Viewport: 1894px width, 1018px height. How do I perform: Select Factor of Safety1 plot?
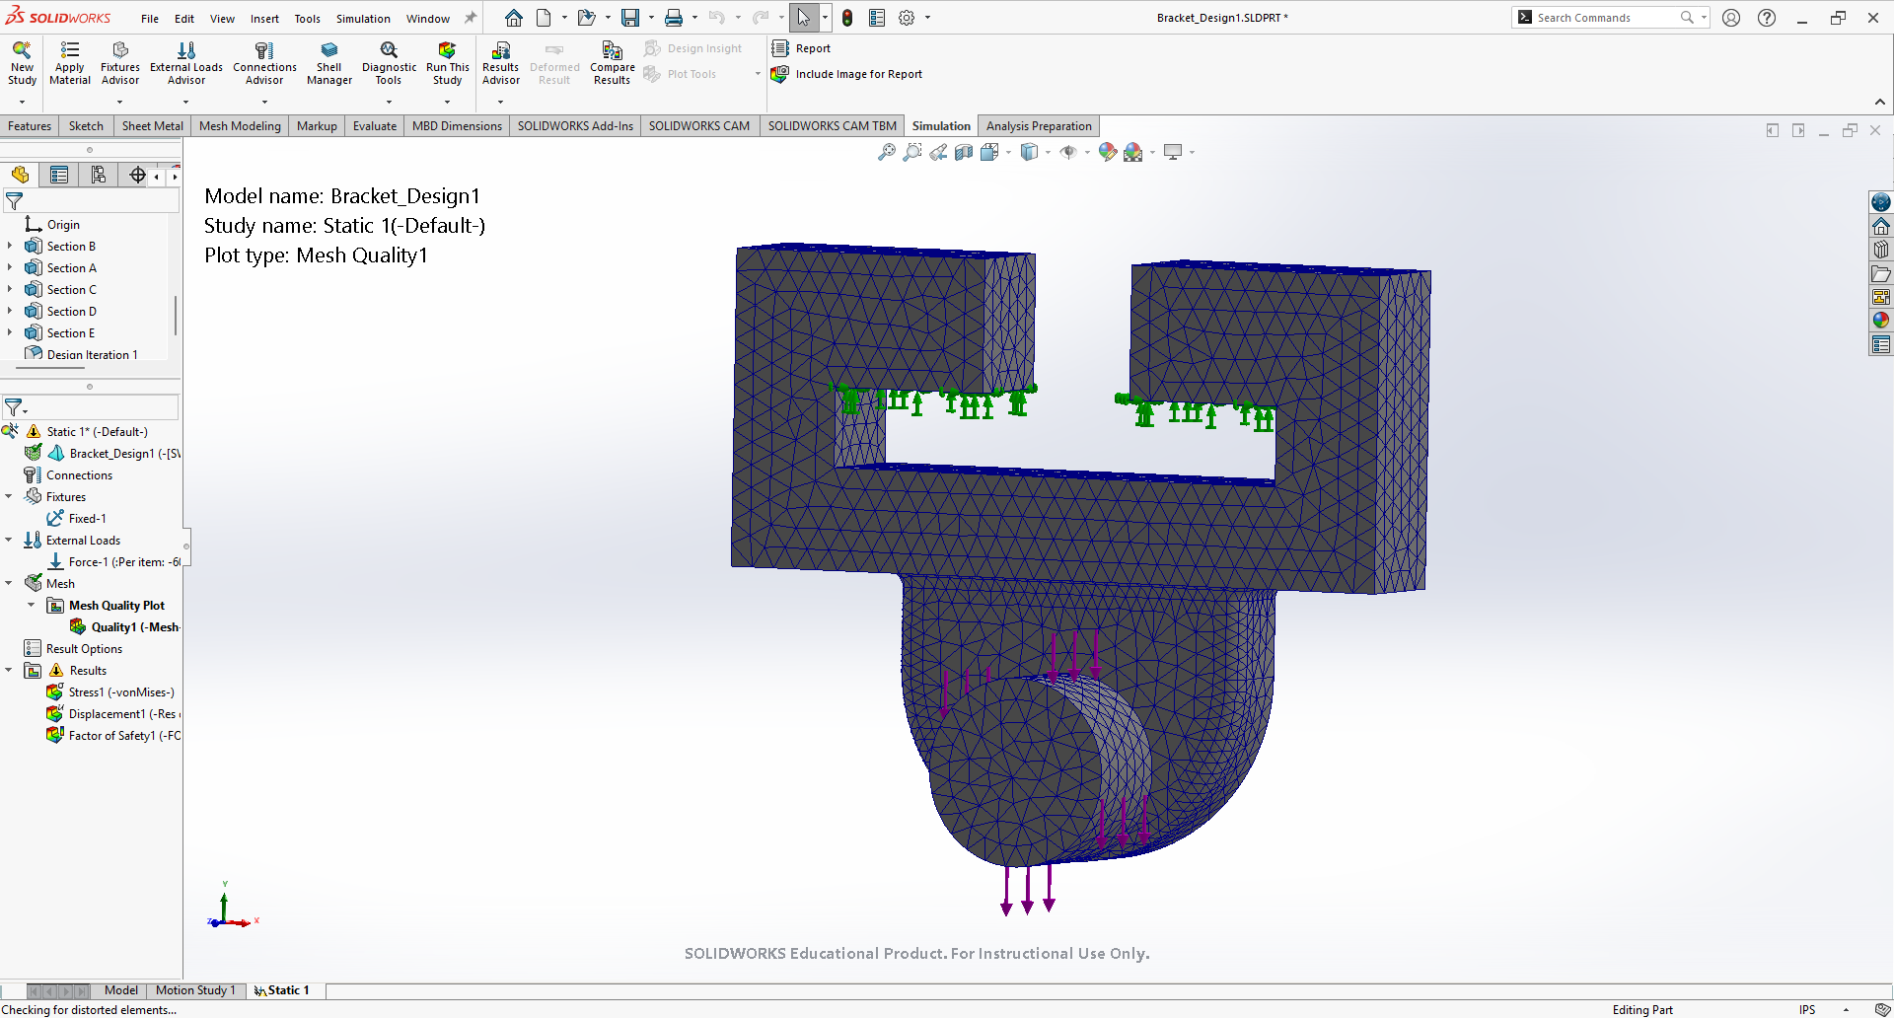coord(113,736)
